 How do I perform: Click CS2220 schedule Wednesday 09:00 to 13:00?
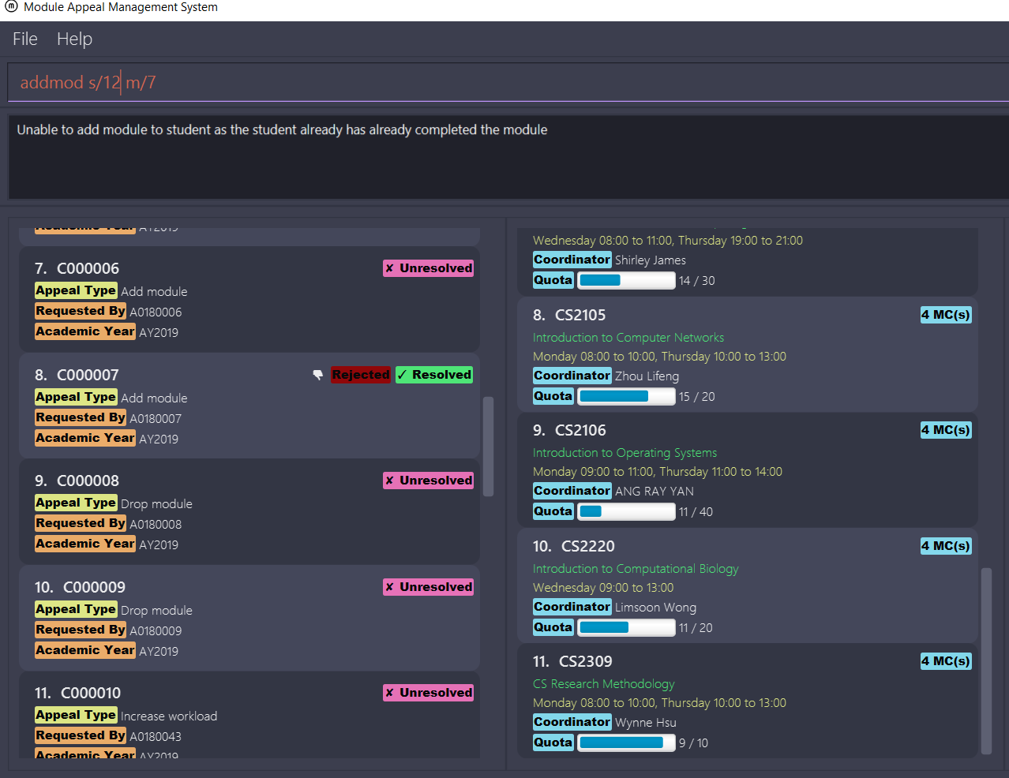(x=603, y=587)
